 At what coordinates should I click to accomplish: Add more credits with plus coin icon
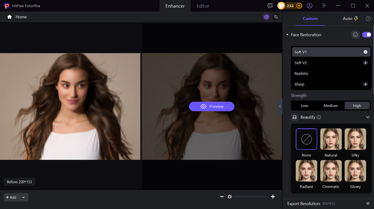pos(299,6)
